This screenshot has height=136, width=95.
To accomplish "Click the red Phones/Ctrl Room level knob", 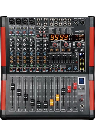I will click(82, 99).
